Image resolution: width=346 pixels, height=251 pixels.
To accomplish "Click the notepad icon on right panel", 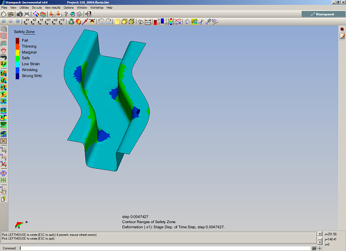I will 342,36.
